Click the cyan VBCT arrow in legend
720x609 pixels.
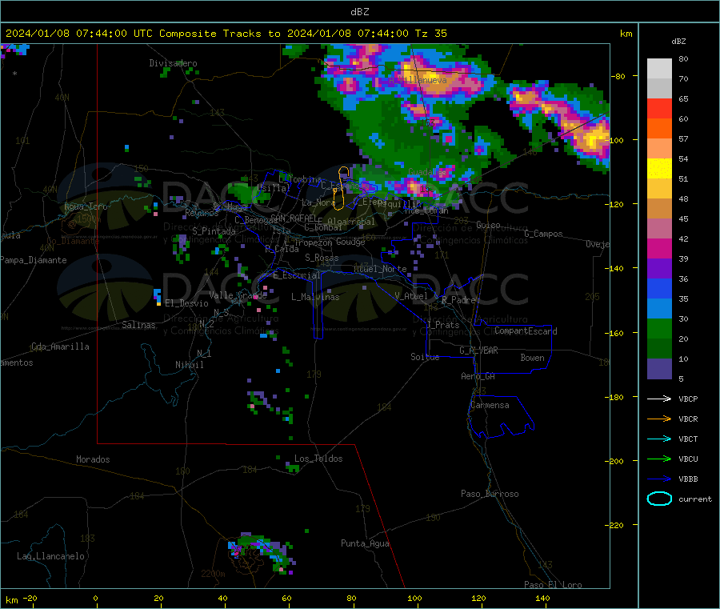(659, 439)
